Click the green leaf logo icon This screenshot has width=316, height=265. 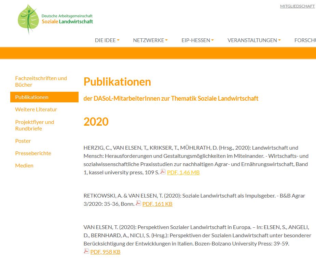click(x=28, y=19)
